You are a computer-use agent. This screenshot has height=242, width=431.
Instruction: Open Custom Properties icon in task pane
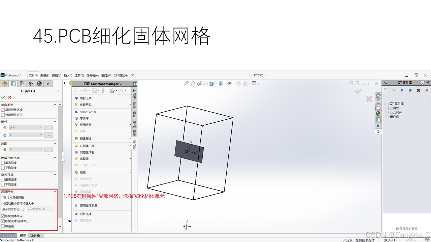tap(378, 120)
